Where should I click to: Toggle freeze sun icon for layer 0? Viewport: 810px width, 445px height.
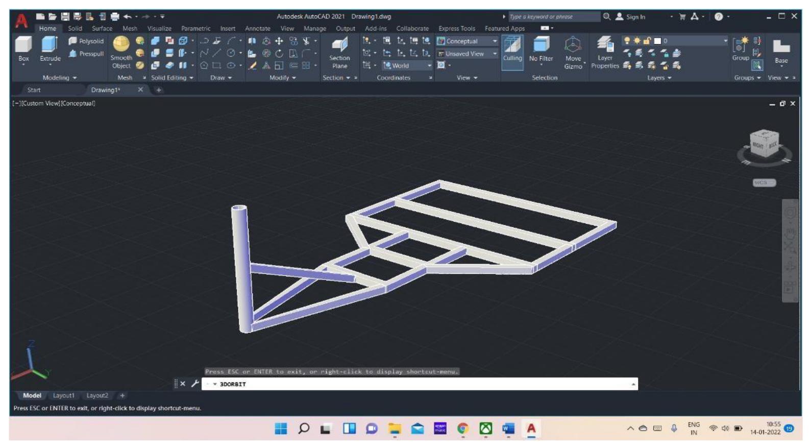tap(637, 40)
